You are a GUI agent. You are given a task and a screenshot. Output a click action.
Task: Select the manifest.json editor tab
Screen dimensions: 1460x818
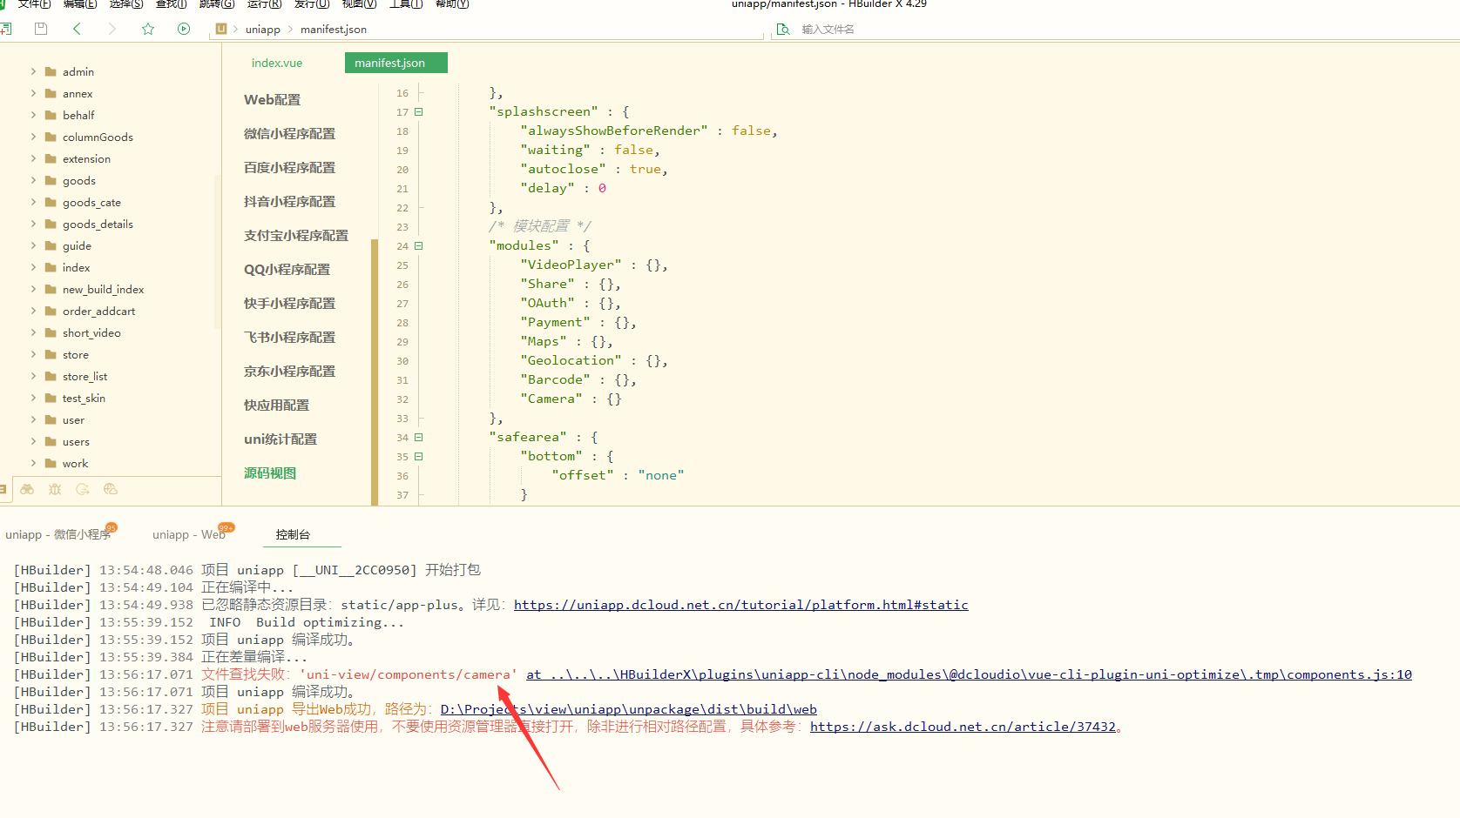tap(396, 63)
